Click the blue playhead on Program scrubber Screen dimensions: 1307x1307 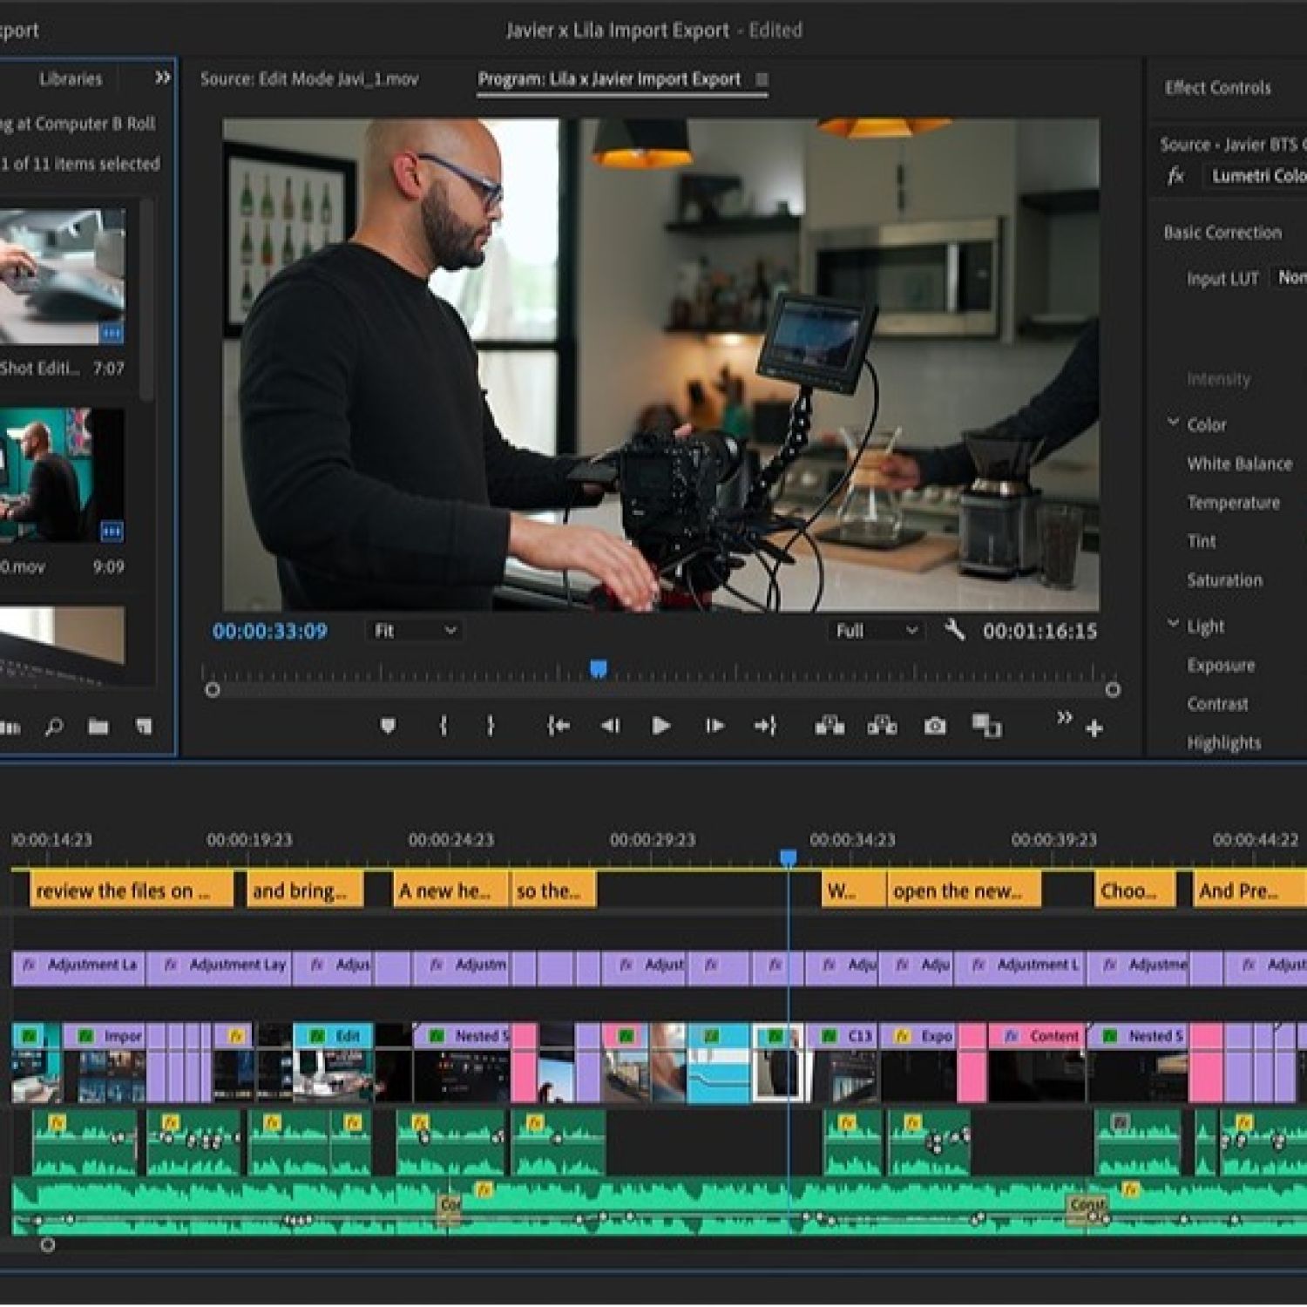pyautogui.click(x=598, y=669)
